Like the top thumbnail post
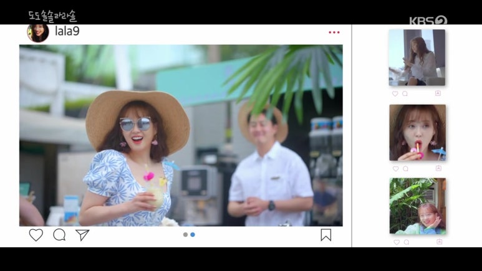The width and height of the screenshot is (482, 271). pos(395,93)
